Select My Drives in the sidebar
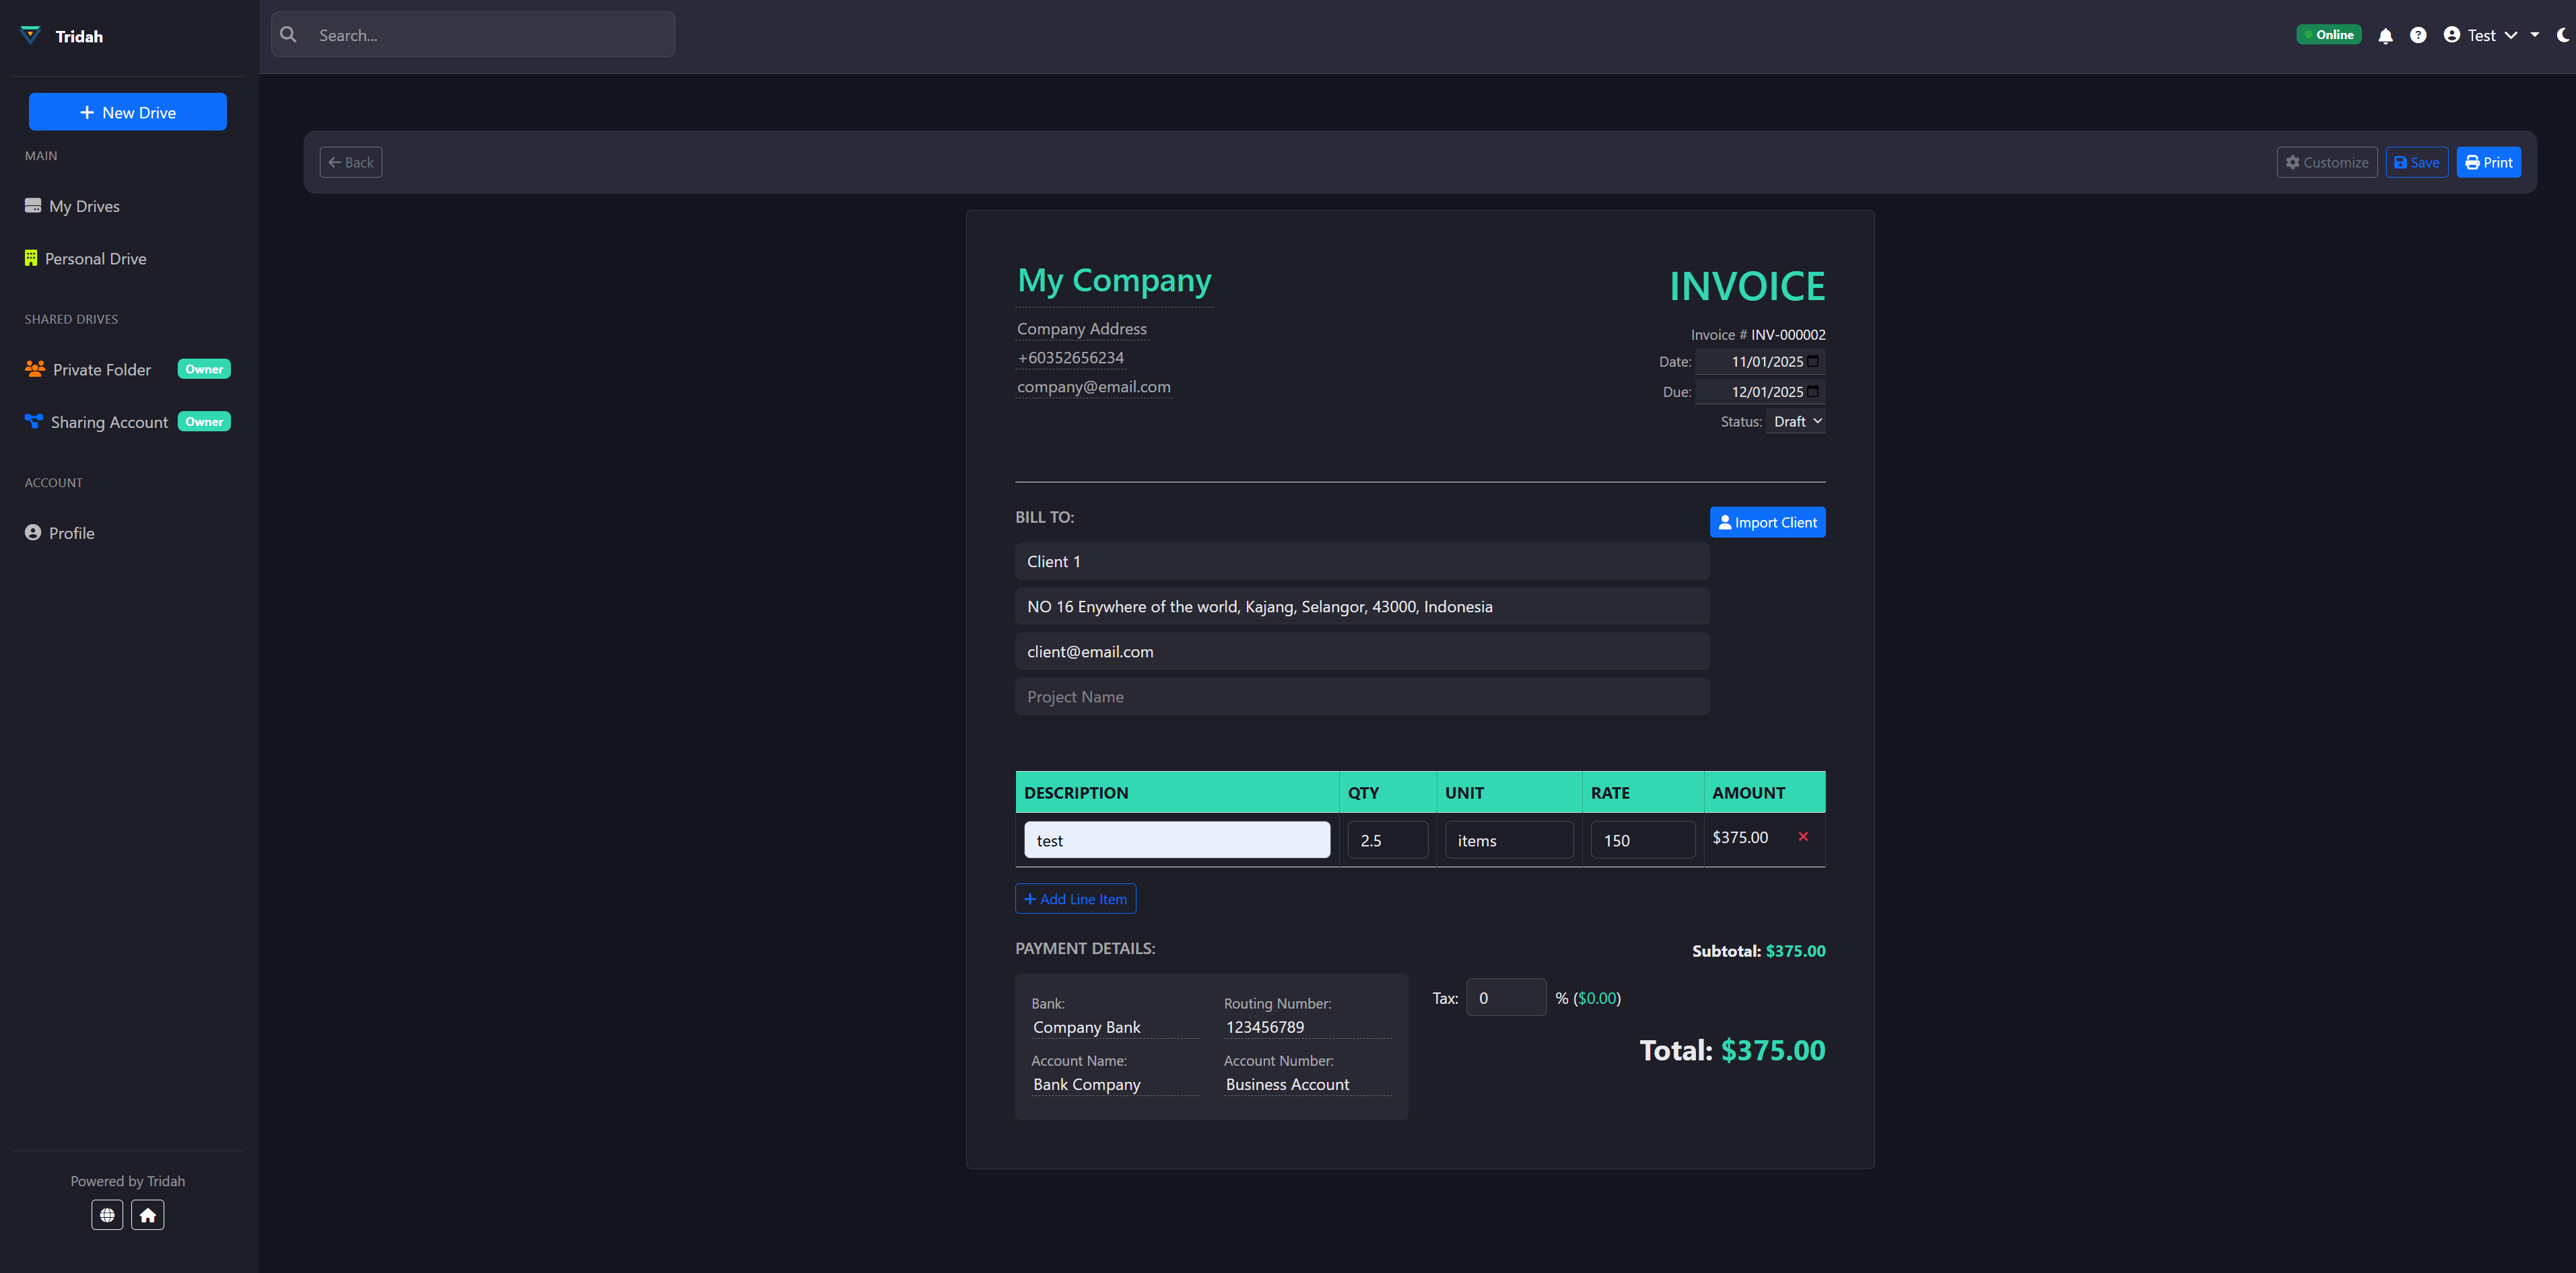Image resolution: width=2576 pixels, height=1273 pixels. (84, 206)
